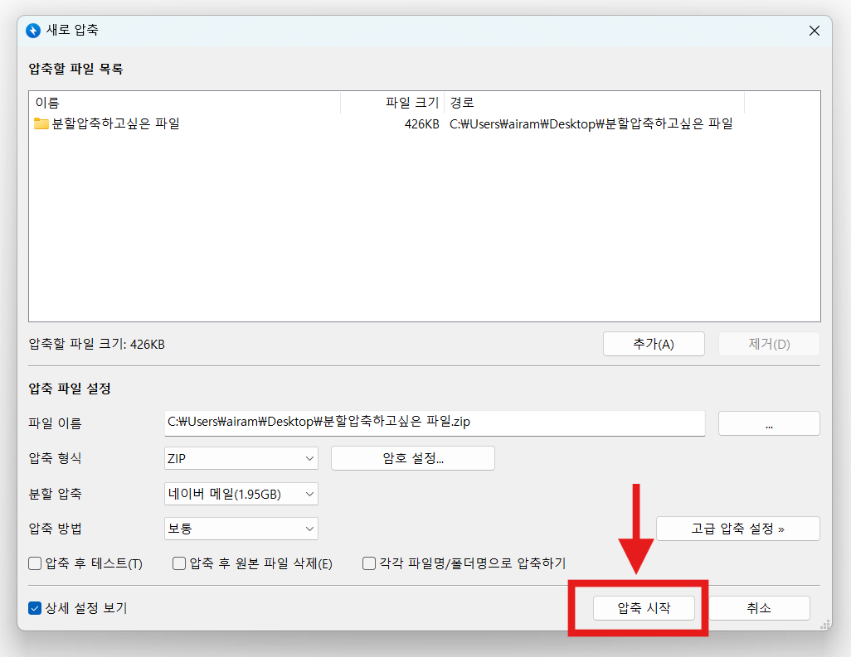Enable 각각 파일명/폴더명으로 압축하기 option
The width and height of the screenshot is (851, 657).
[367, 563]
